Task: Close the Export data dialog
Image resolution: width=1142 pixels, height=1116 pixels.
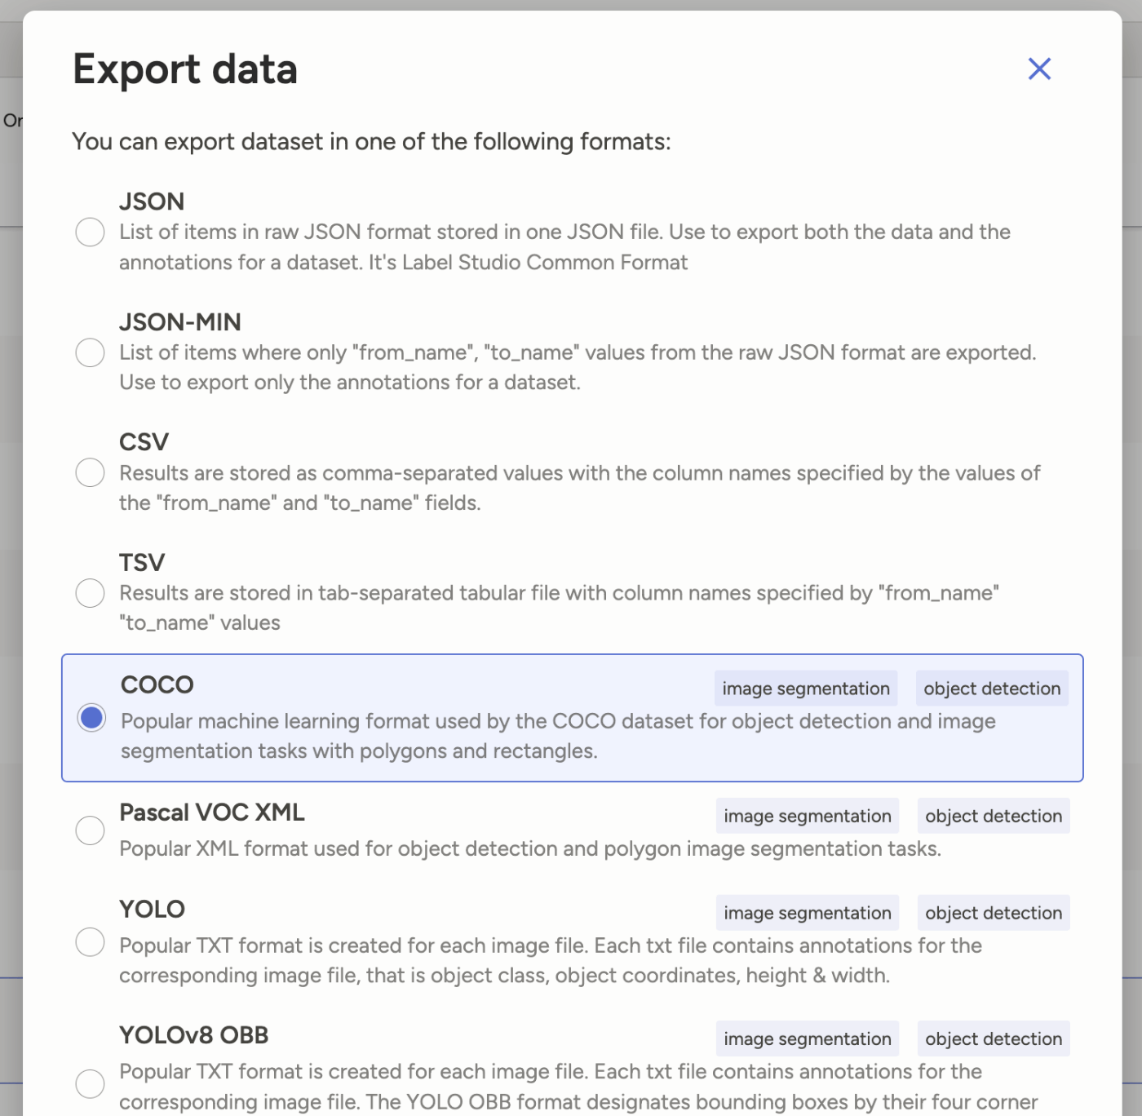Action: [x=1039, y=69]
